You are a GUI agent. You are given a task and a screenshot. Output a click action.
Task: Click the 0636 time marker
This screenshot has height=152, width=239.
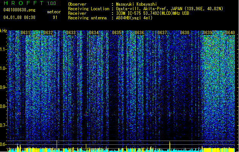point(139,33)
